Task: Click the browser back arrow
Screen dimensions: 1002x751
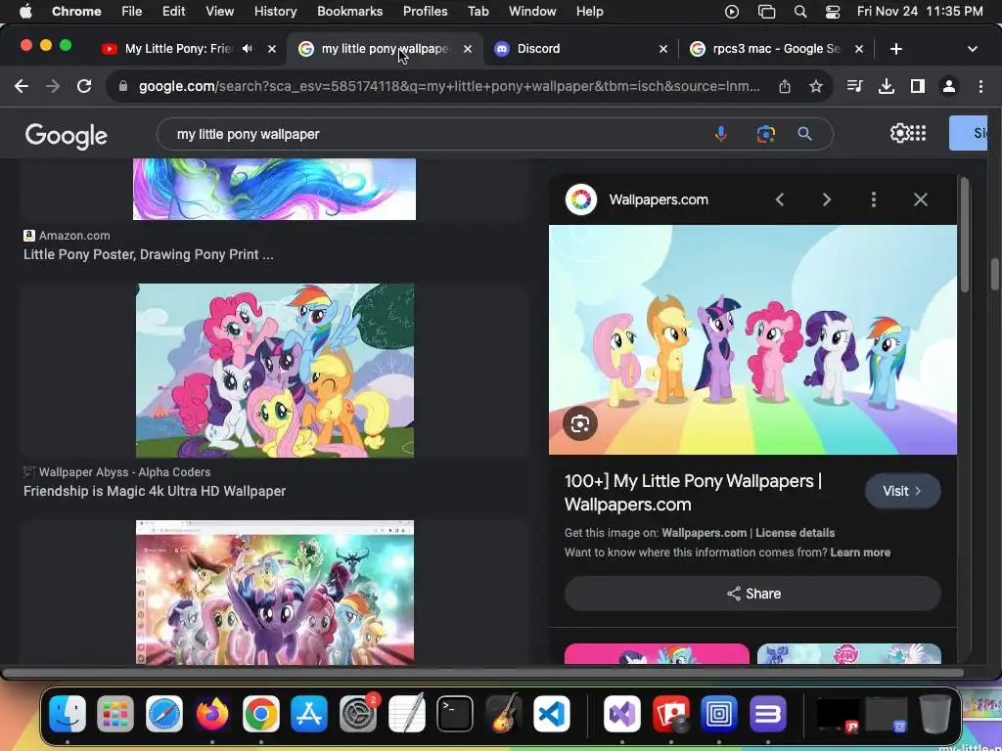Action: 22,86
